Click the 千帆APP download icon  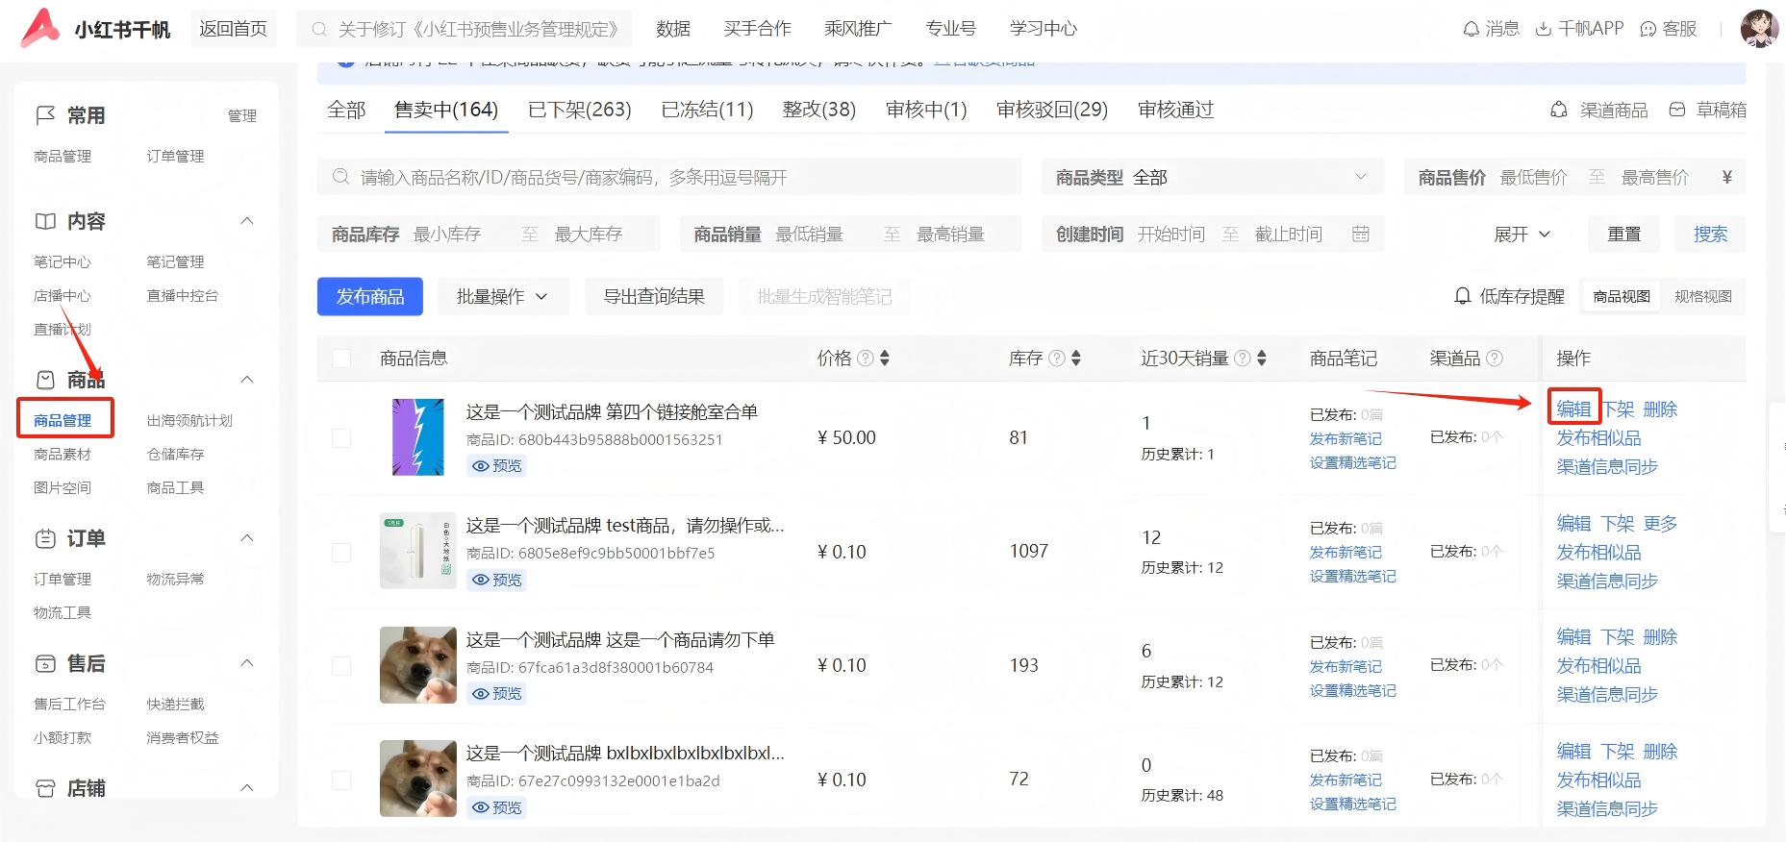1543,29
